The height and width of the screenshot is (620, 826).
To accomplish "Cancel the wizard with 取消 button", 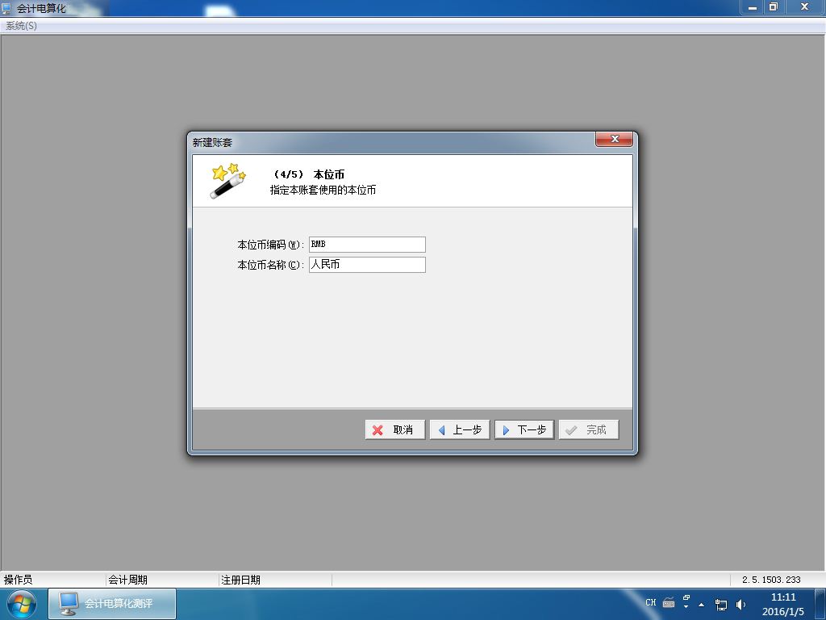I will (394, 429).
